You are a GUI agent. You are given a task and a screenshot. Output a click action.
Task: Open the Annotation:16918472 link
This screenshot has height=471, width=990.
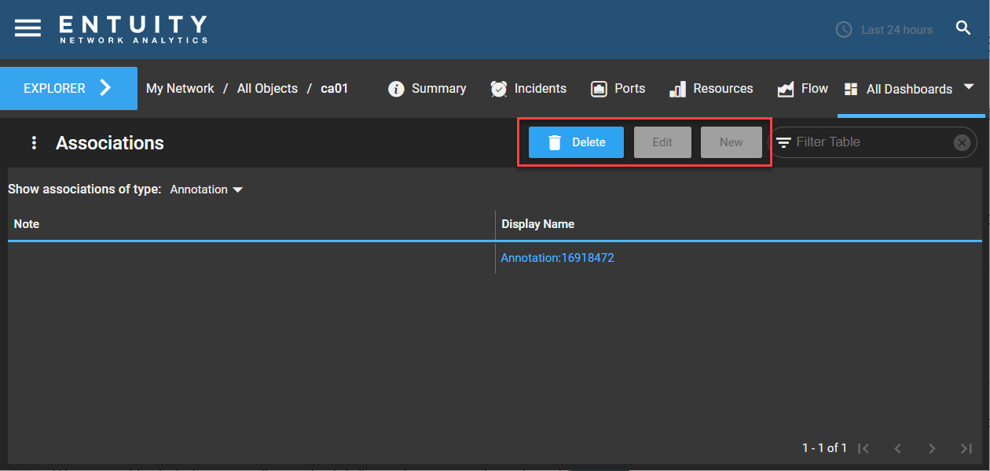click(557, 257)
